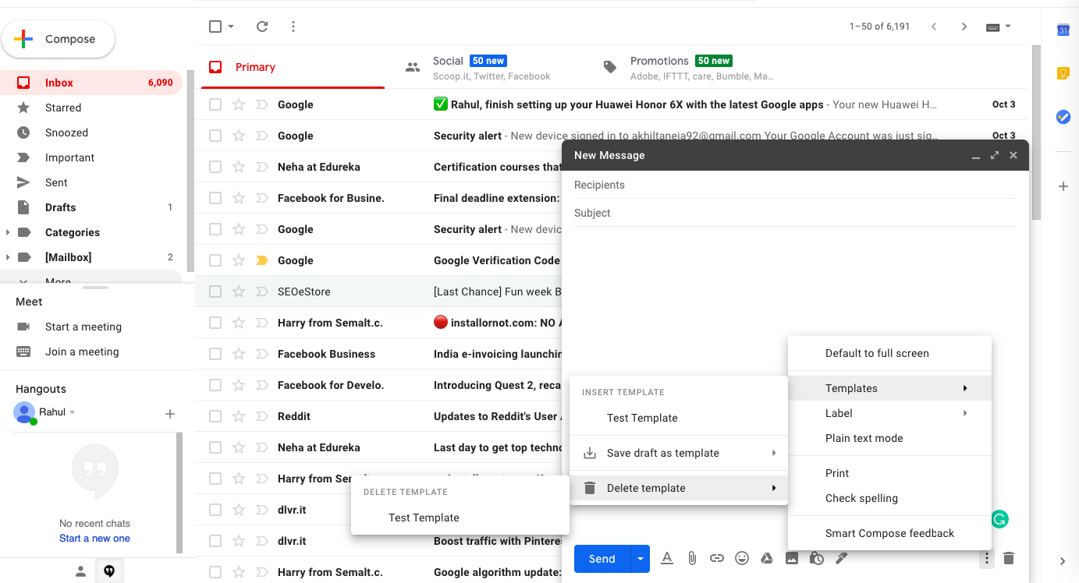Image resolution: width=1079 pixels, height=583 pixels.
Task: Insert files using Google Drive
Action: click(x=767, y=558)
